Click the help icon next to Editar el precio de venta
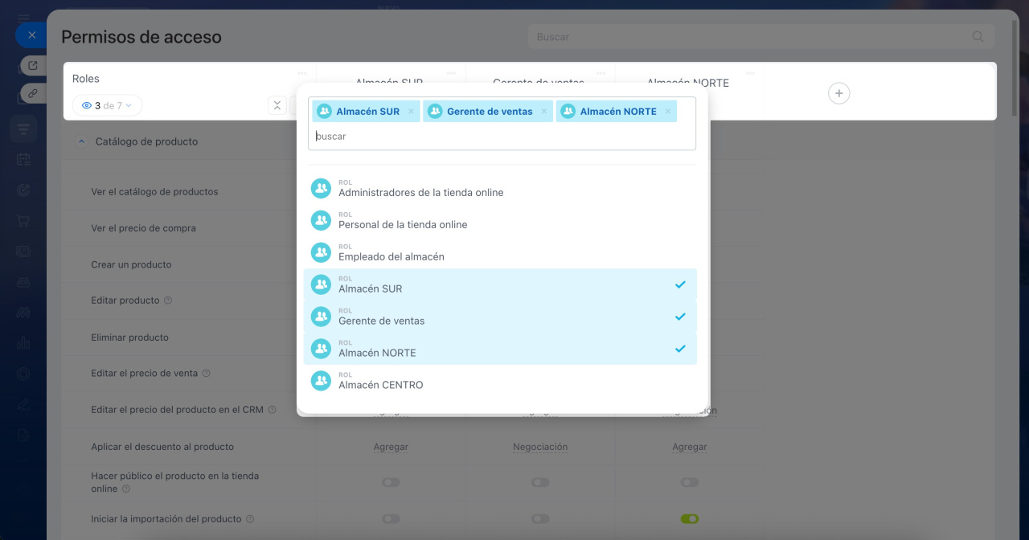Viewport: 1029px width, 540px height. [x=207, y=374]
